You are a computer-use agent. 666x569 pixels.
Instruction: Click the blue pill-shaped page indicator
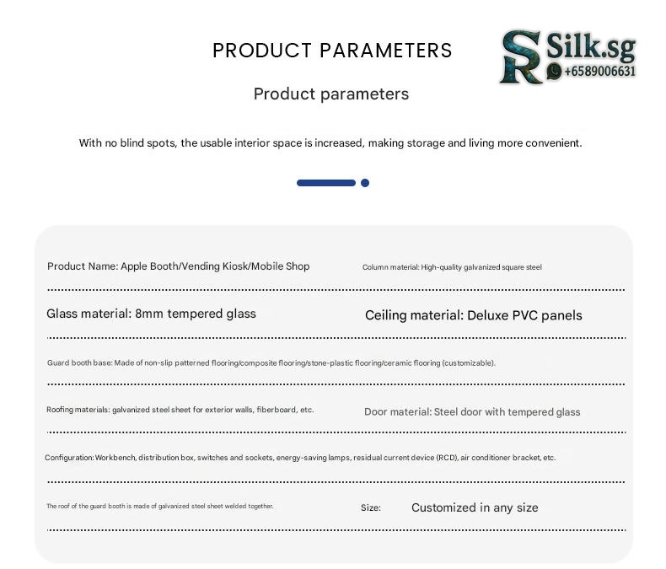(326, 183)
